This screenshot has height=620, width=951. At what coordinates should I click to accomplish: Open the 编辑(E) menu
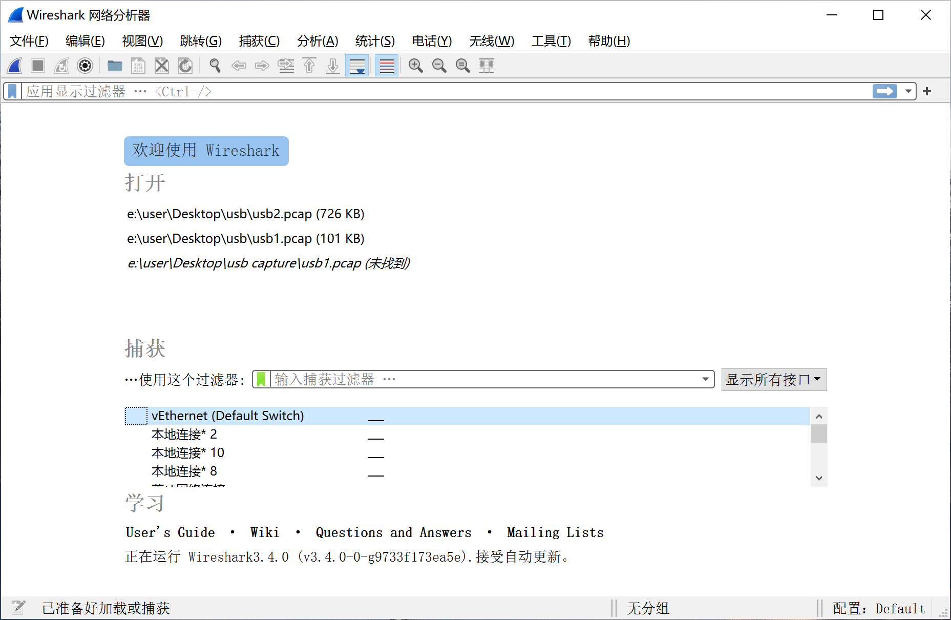pyautogui.click(x=86, y=41)
